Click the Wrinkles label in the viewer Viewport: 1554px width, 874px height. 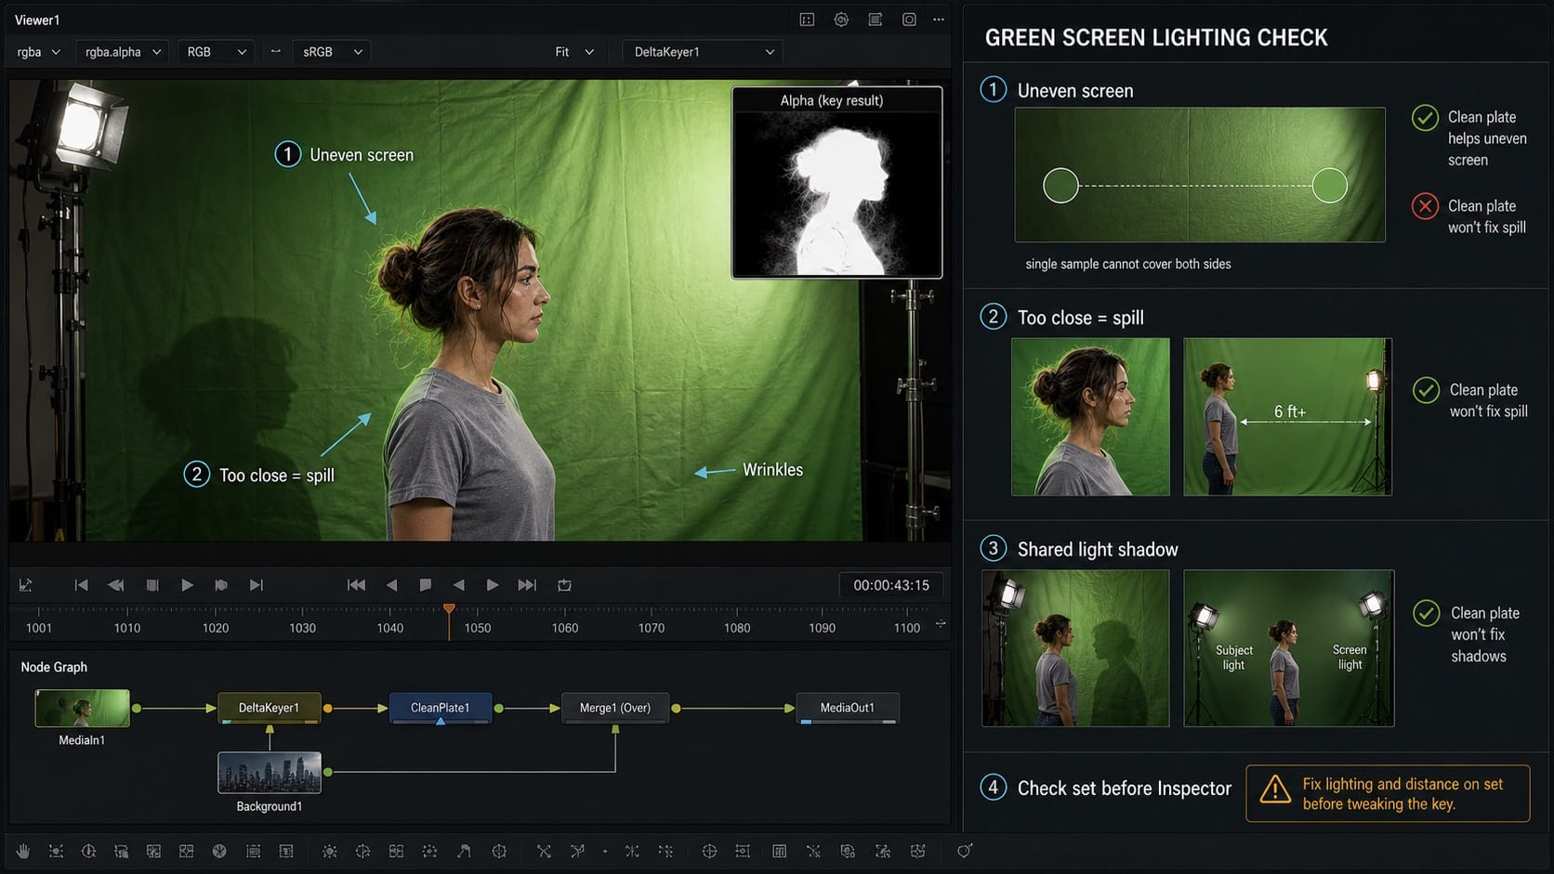pyautogui.click(x=772, y=470)
